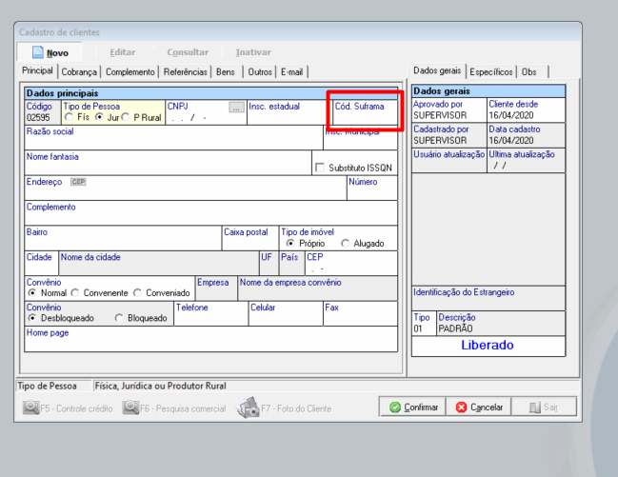The width and height of the screenshot is (618, 477).
Task: Select P Rural person type option
Action: 125,118
